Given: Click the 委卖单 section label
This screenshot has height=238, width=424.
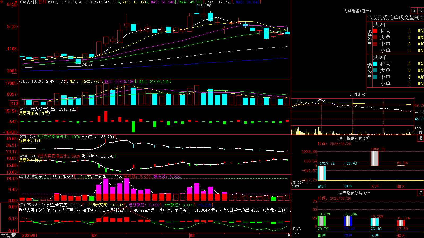Looking at the screenshot, I should tap(369, 71).
